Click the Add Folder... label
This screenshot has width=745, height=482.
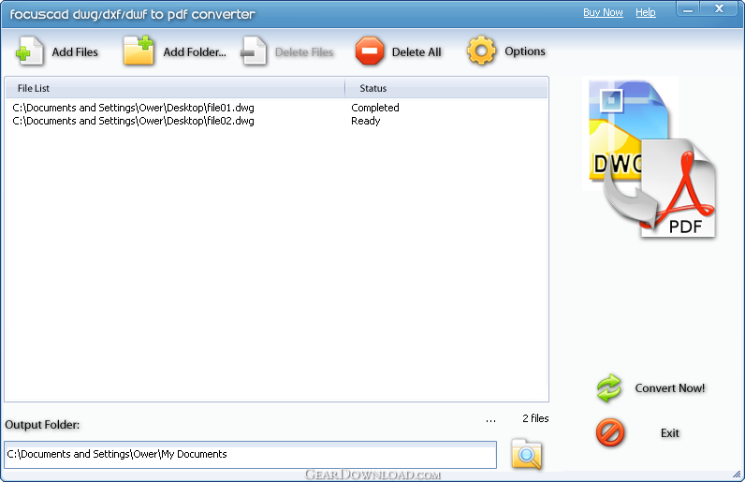tap(195, 52)
